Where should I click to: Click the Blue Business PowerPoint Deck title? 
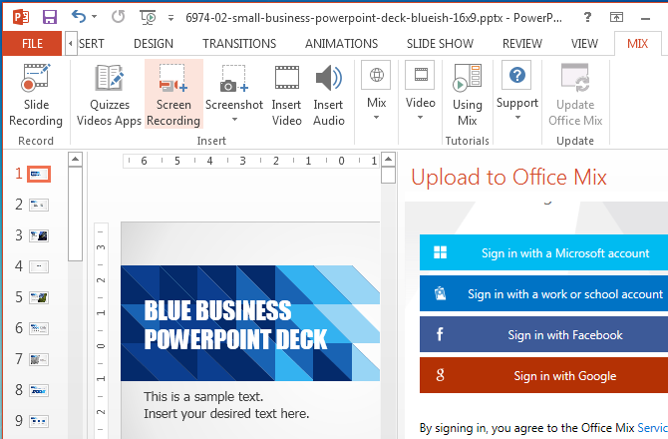tap(235, 324)
